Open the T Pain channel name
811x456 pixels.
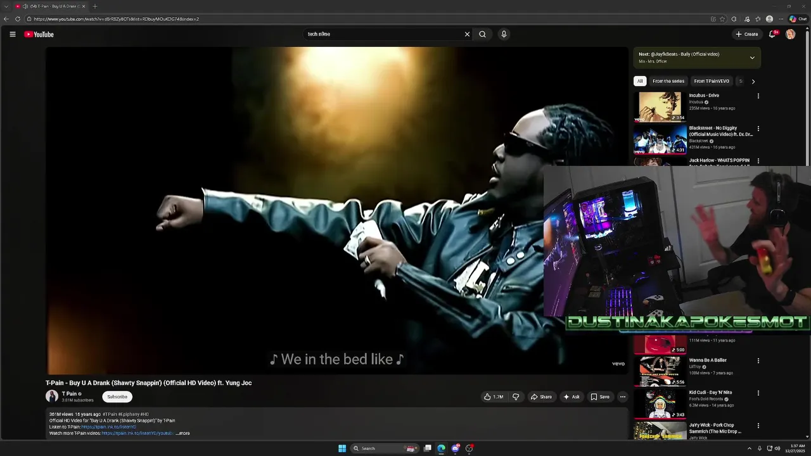pos(69,394)
